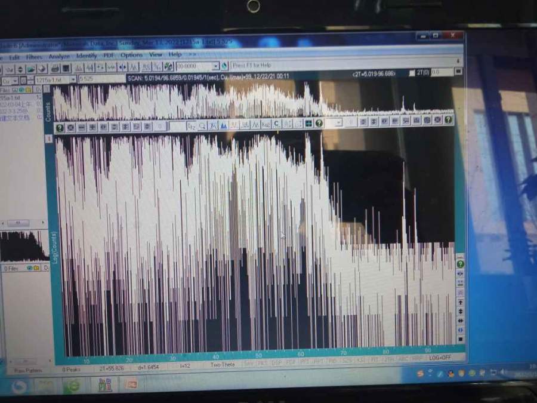
Task: Open the Help menu
Action: [x=175, y=54]
